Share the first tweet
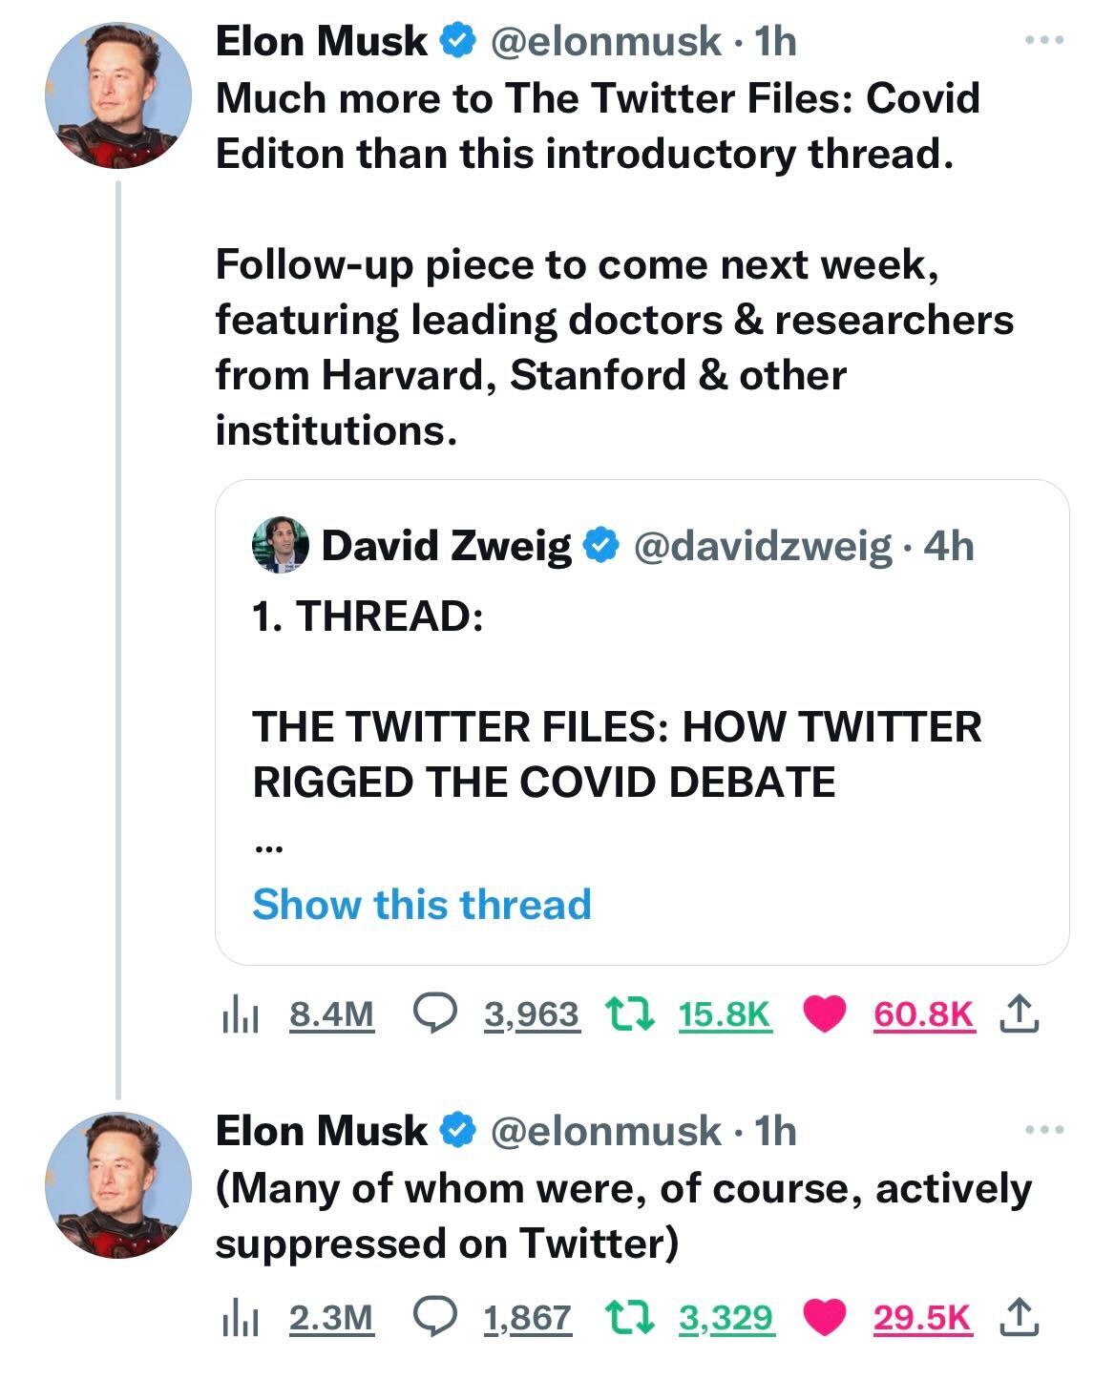Screen dimensions: 1115x1379 point(1020,1014)
